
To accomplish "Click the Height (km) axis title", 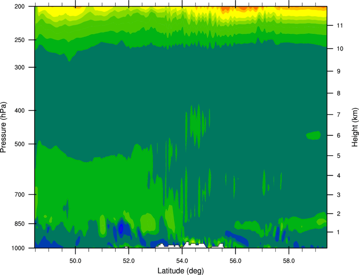I will [355, 127].
